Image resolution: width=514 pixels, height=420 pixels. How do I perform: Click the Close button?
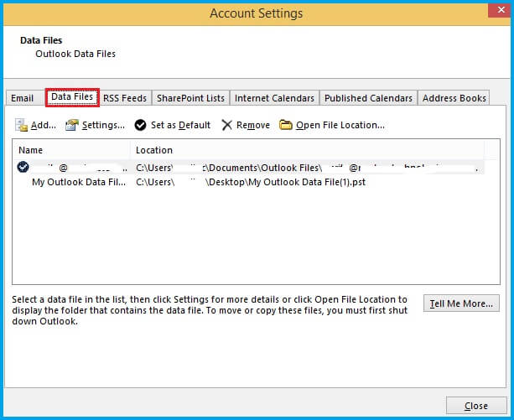coord(476,406)
